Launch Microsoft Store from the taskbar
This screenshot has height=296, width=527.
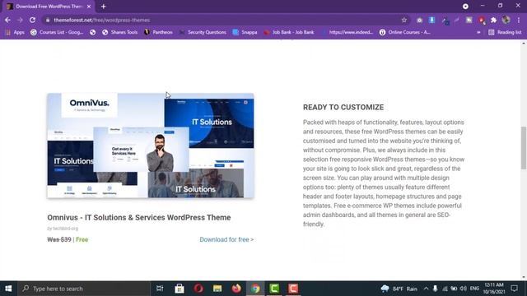pyautogui.click(x=180, y=289)
